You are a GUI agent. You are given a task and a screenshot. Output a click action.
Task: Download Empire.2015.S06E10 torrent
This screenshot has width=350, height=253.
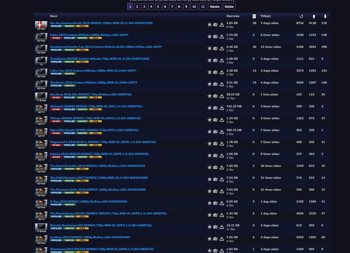[222, 155]
